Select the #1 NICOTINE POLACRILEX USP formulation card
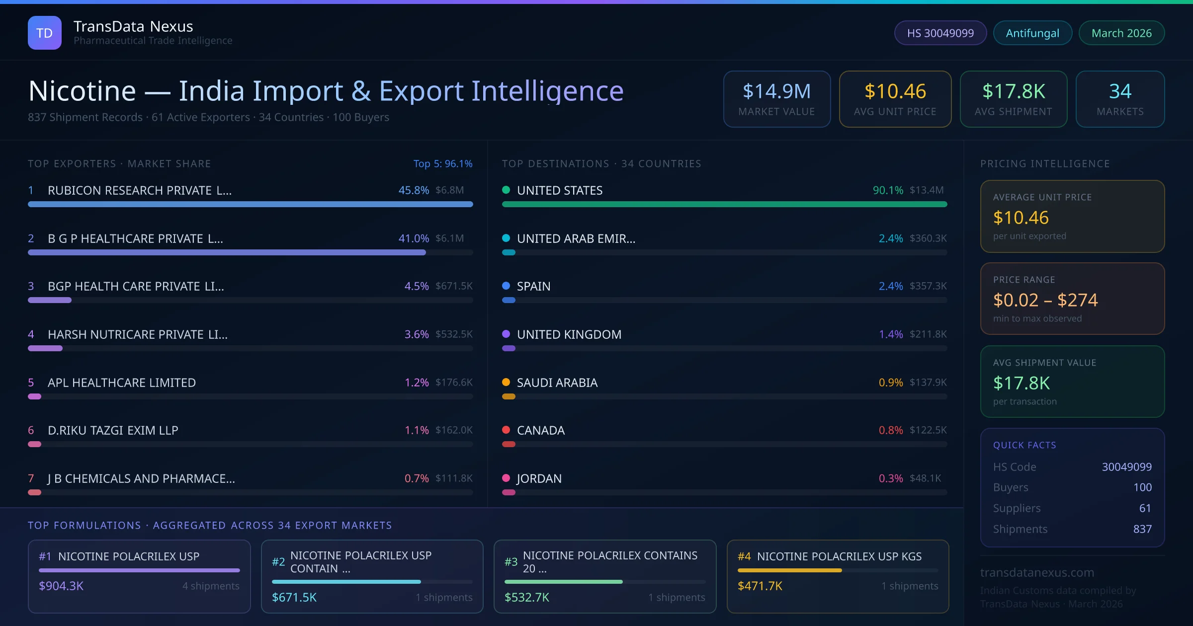1193x626 pixels. pyautogui.click(x=139, y=576)
